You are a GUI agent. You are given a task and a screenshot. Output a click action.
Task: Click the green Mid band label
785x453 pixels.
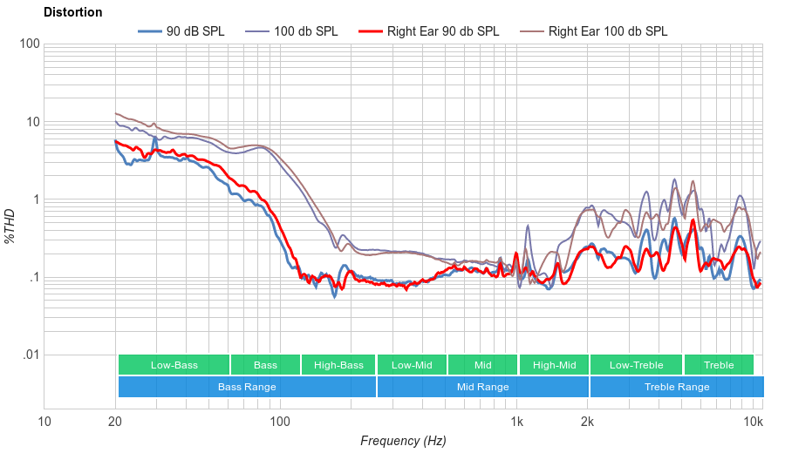(482, 365)
